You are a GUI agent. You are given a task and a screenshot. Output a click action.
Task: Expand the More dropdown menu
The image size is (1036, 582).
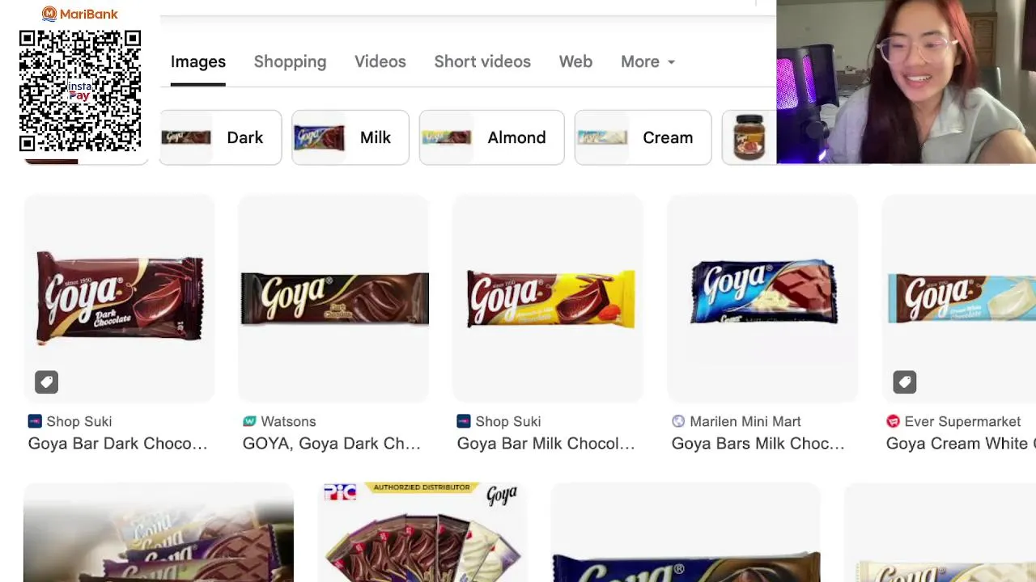(x=647, y=61)
